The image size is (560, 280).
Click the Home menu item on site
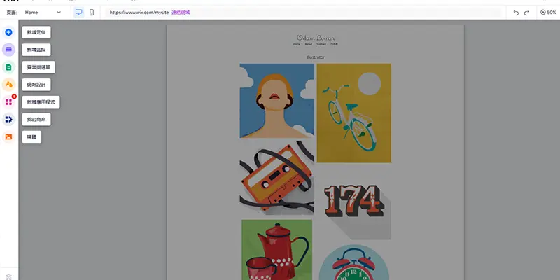click(296, 44)
